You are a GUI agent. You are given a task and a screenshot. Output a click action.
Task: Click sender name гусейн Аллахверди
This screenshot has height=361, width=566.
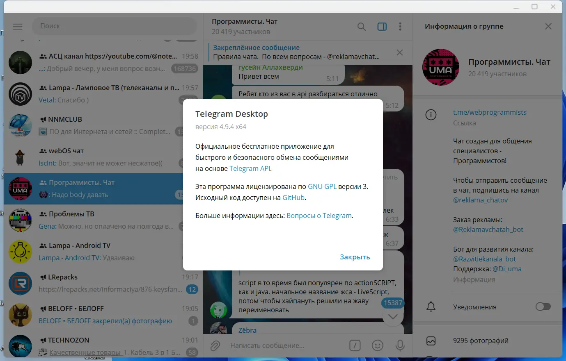tap(270, 68)
